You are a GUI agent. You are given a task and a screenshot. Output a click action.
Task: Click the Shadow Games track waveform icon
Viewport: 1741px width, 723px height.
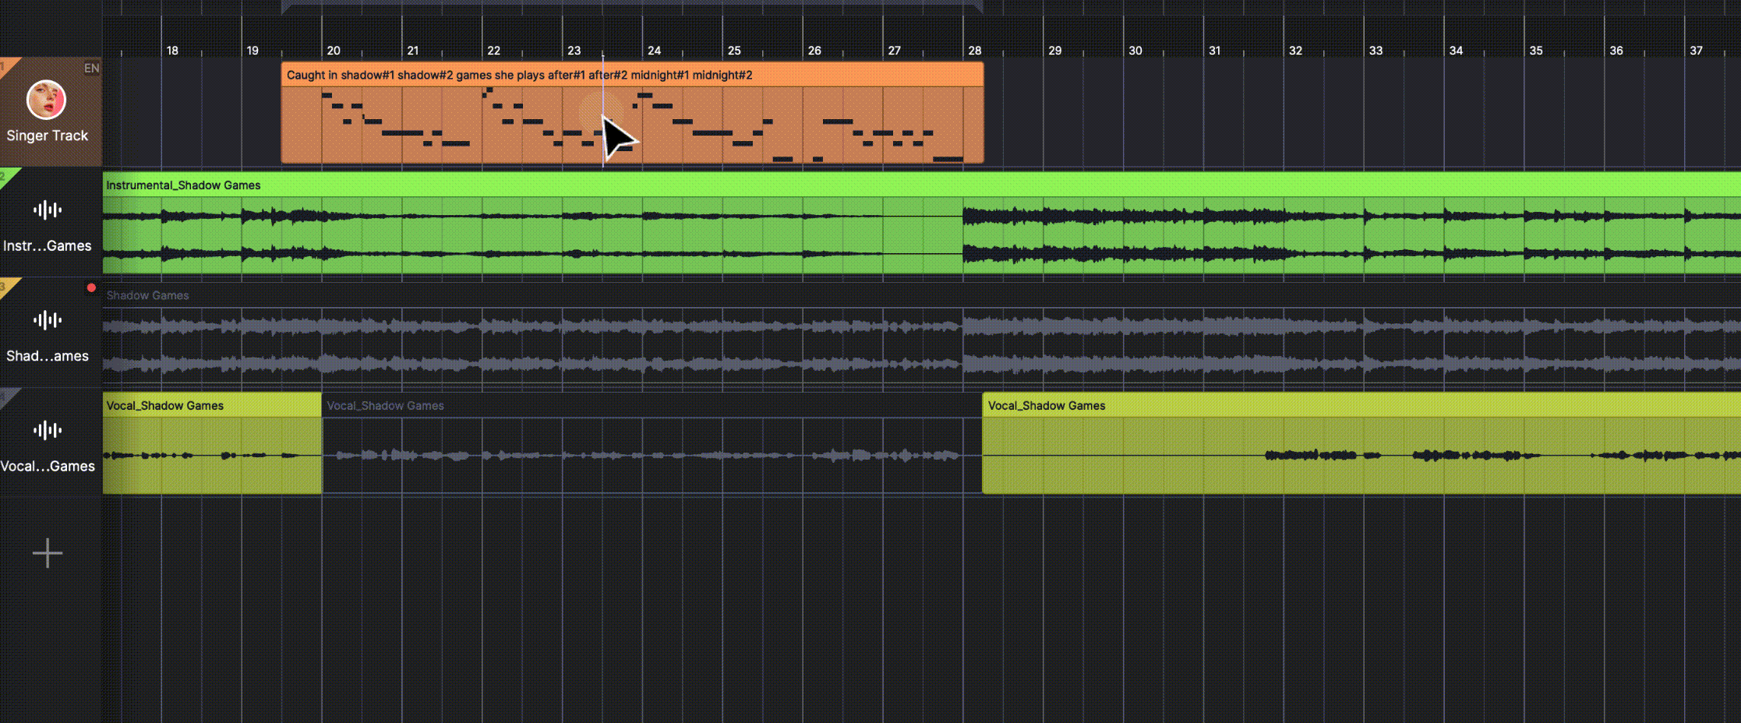(47, 320)
